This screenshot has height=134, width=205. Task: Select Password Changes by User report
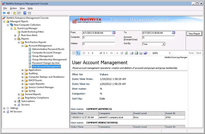(46, 63)
